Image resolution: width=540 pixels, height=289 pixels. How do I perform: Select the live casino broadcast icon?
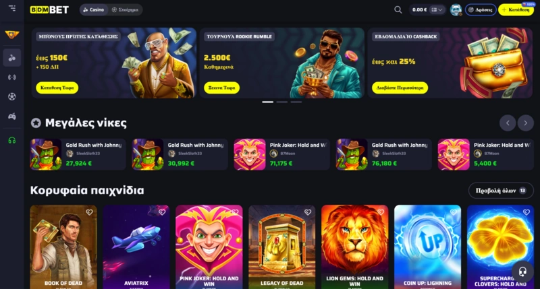[x=11, y=77]
